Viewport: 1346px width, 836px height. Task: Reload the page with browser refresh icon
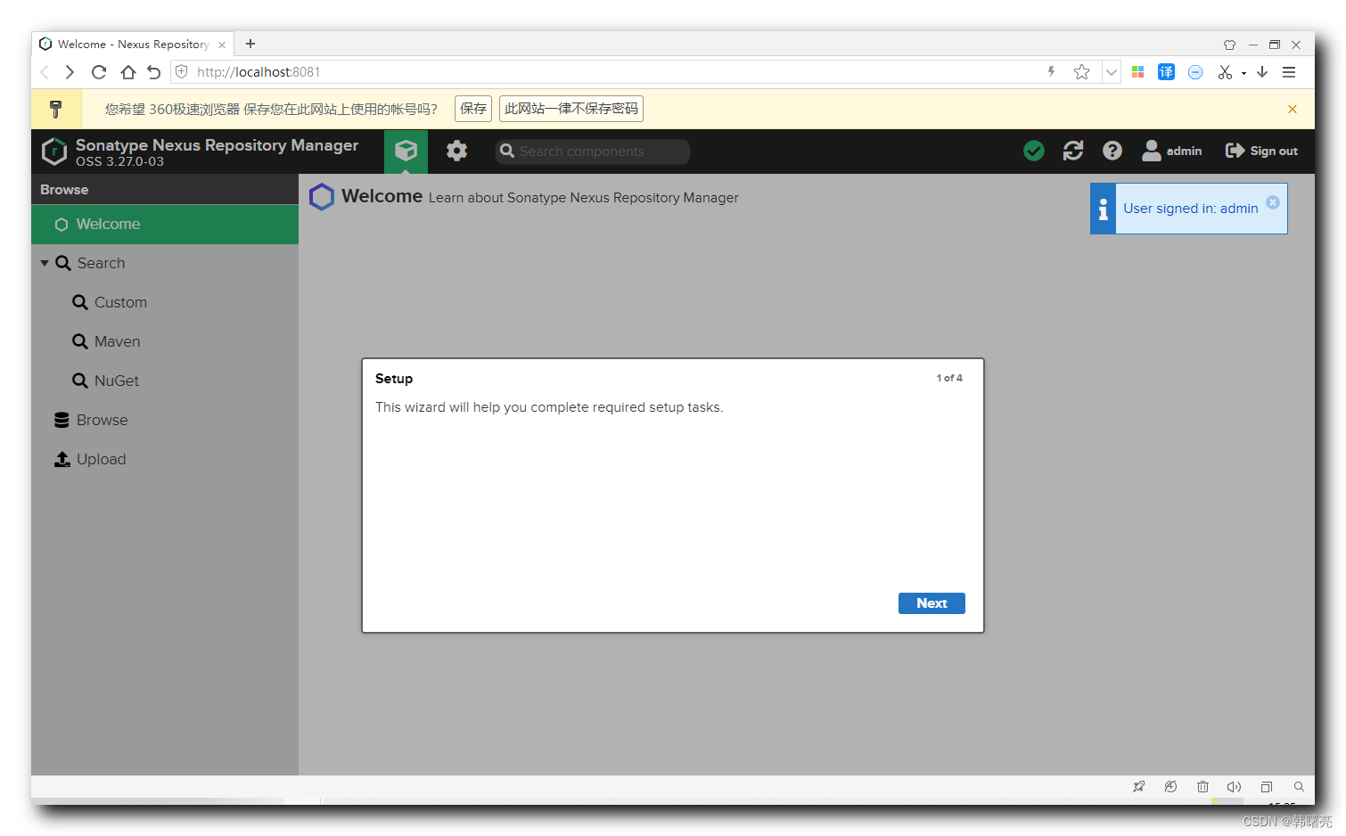[99, 72]
